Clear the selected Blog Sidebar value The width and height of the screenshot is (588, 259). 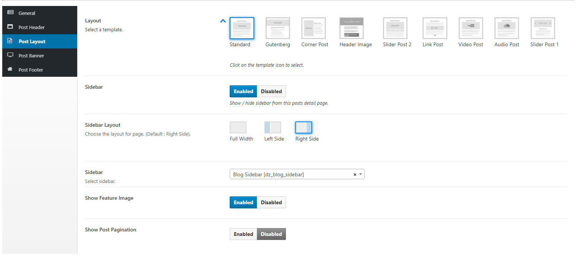[355, 174]
